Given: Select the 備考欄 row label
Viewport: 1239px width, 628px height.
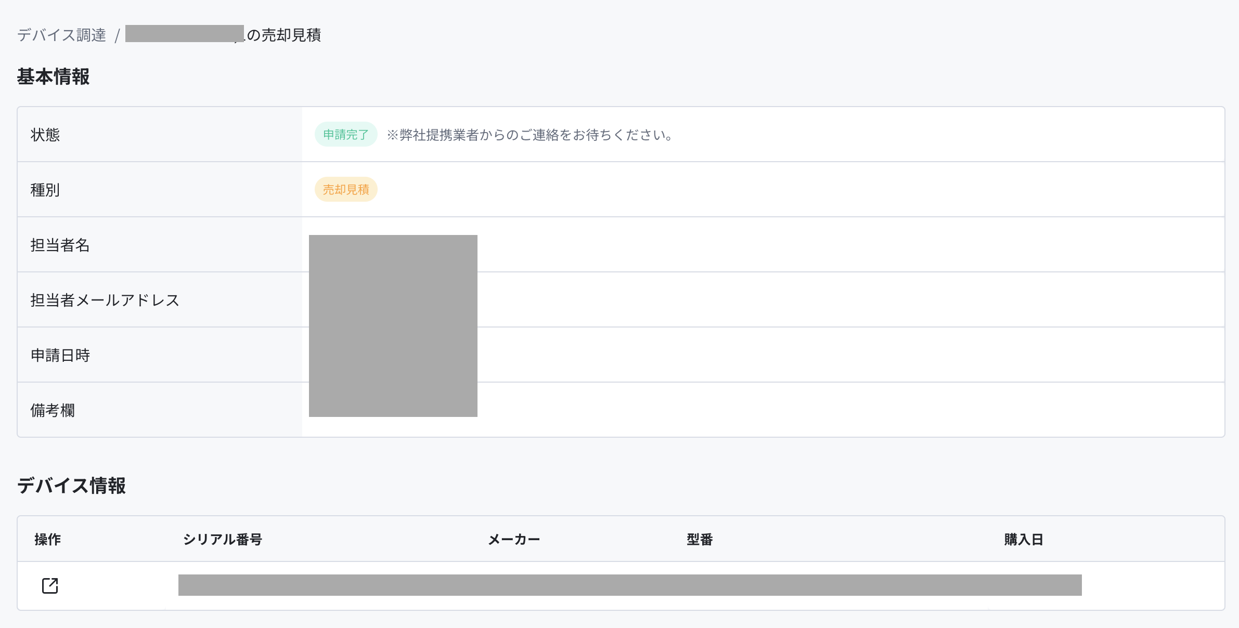Looking at the screenshot, I should pyautogui.click(x=53, y=410).
